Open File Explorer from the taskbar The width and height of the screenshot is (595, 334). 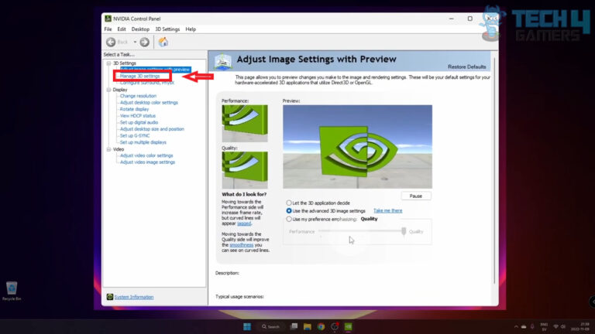coord(308,326)
